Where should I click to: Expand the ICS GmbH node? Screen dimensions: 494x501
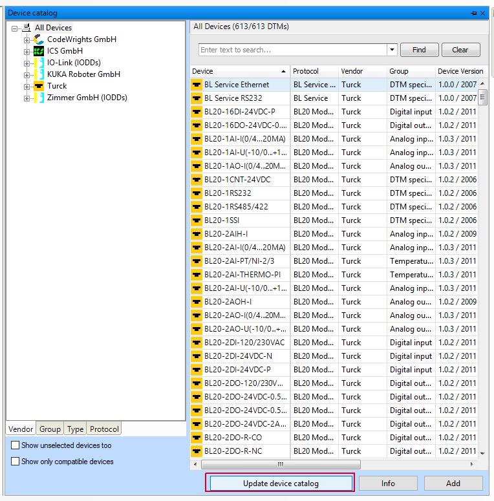[27, 52]
